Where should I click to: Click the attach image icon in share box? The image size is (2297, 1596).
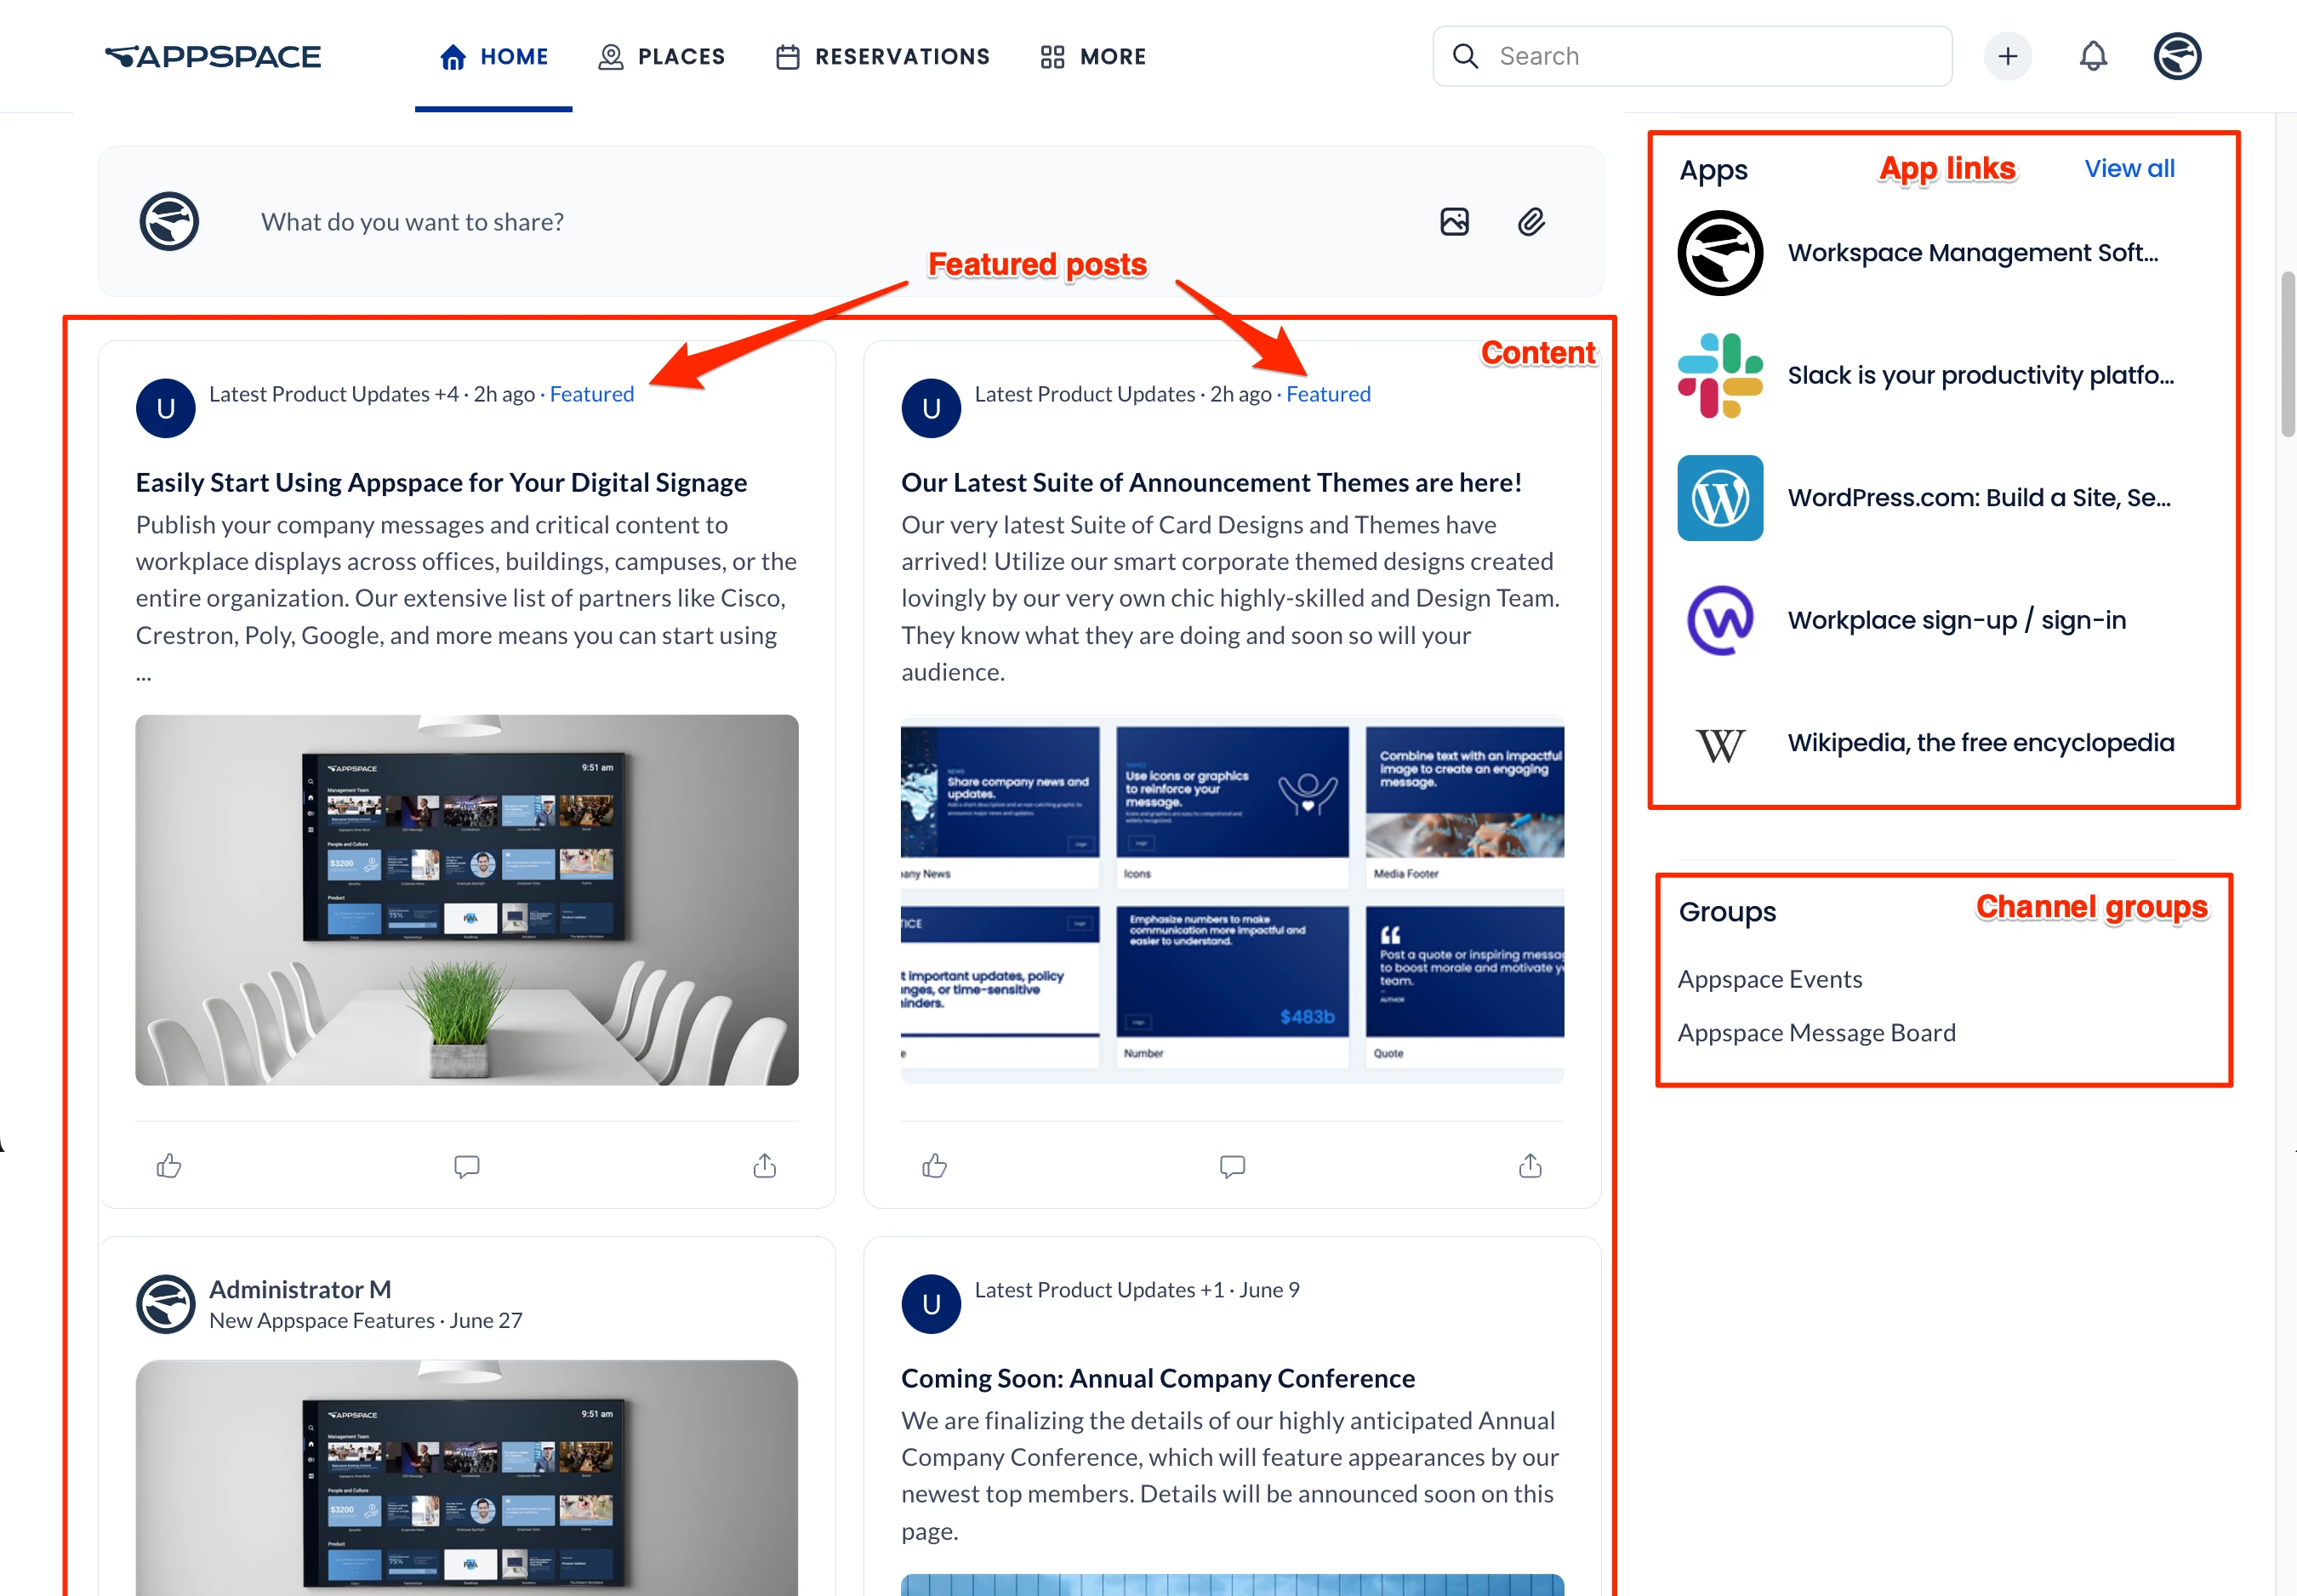(x=1454, y=221)
